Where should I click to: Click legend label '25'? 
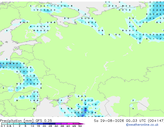[50, 126]
